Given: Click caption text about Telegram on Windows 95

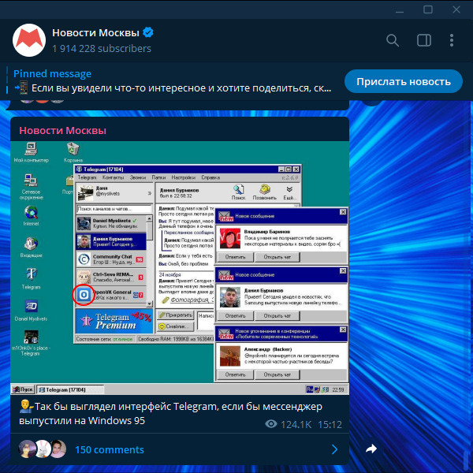Looking at the screenshot, I should [170, 413].
